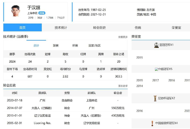Click the player name 于汉超

tap(34, 8)
